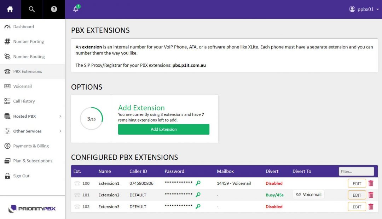This screenshot has width=382, height=219.
Task: Expand the ppbx01 account dropdown arrow
Action: pos(377,10)
